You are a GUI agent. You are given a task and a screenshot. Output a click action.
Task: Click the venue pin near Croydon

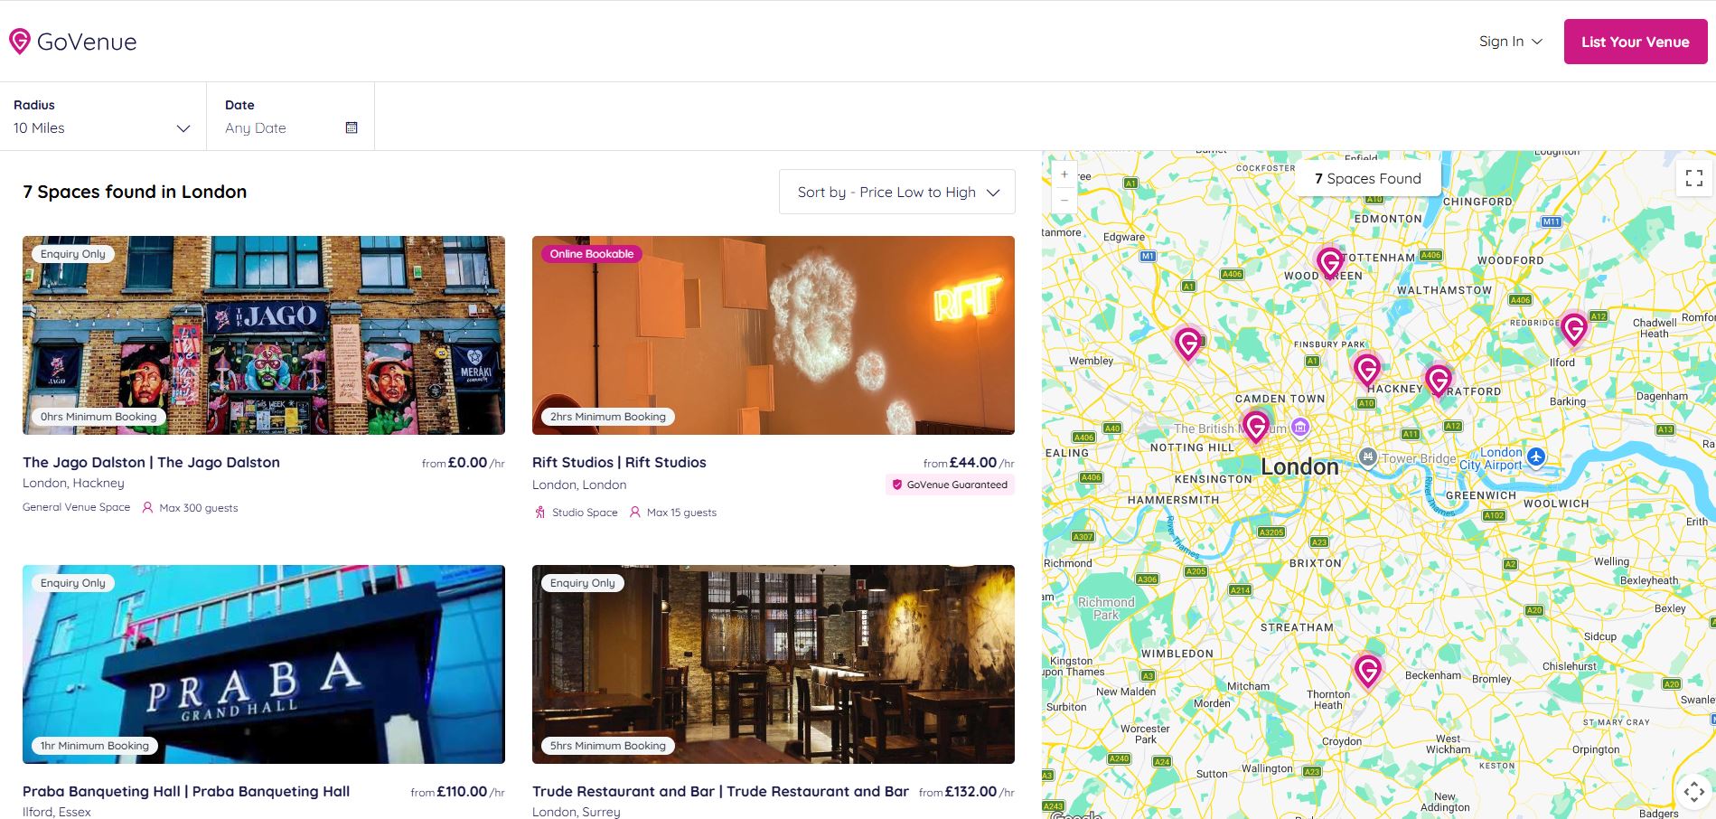(x=1367, y=670)
